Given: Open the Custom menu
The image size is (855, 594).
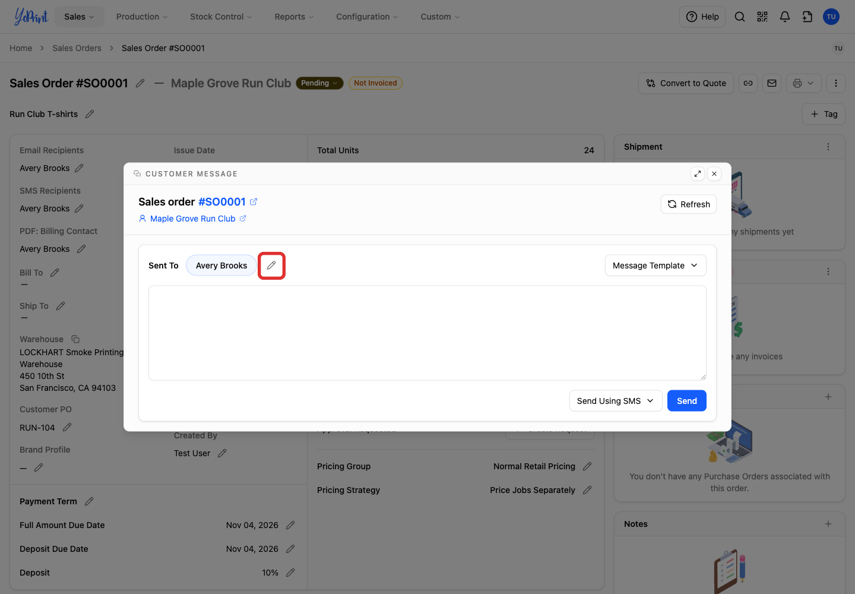Looking at the screenshot, I should click(x=440, y=17).
